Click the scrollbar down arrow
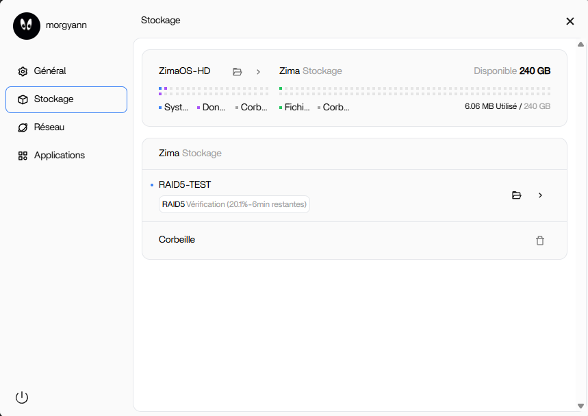Viewport: 588px width, 416px height. pyautogui.click(x=581, y=406)
